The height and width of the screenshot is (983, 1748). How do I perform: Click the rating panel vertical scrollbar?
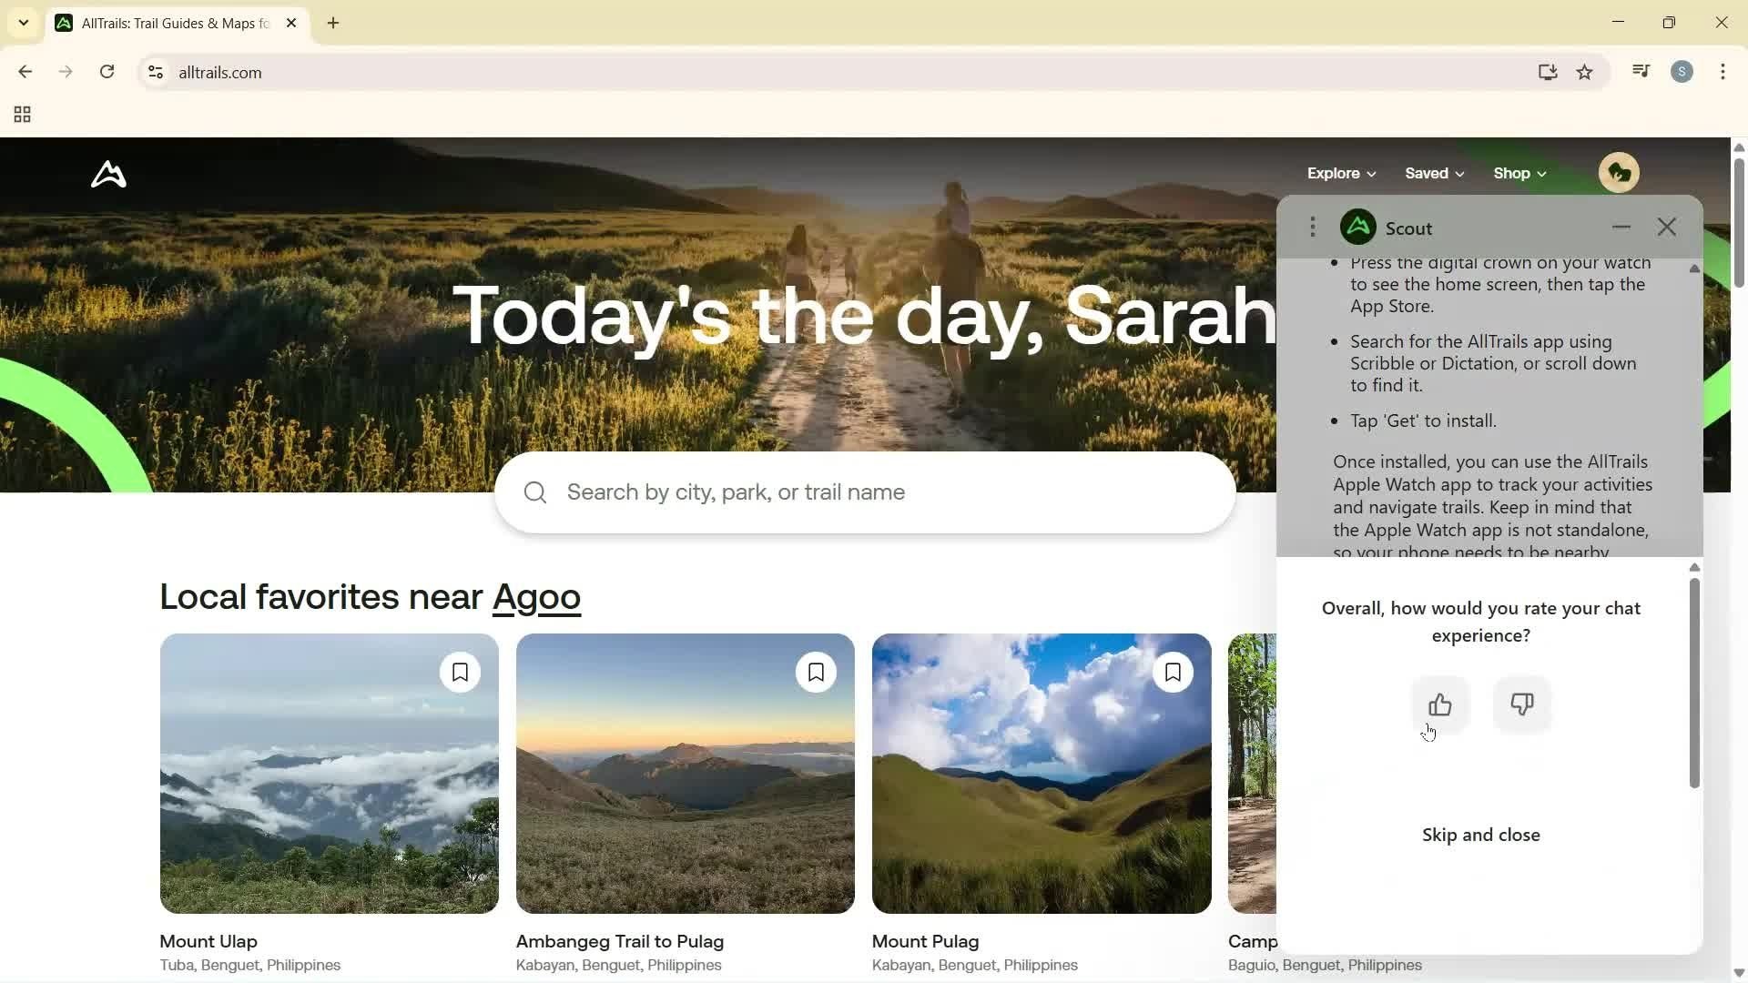coord(1694,683)
